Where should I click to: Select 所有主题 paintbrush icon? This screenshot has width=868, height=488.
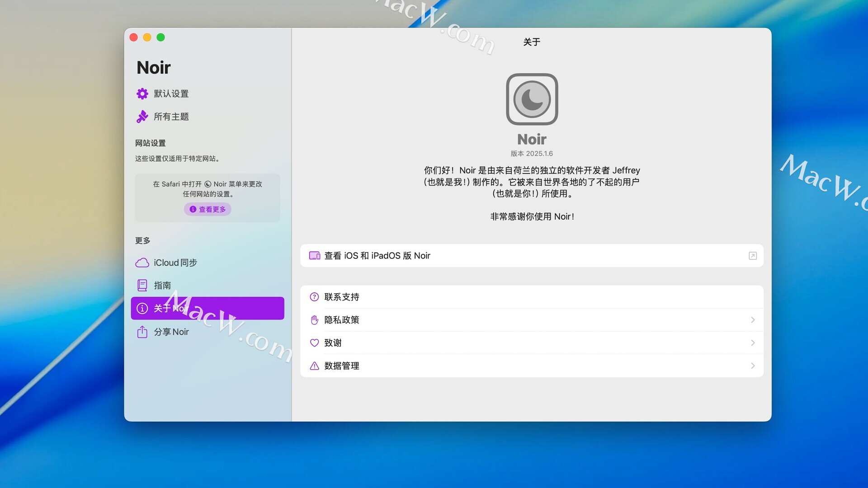tap(142, 117)
